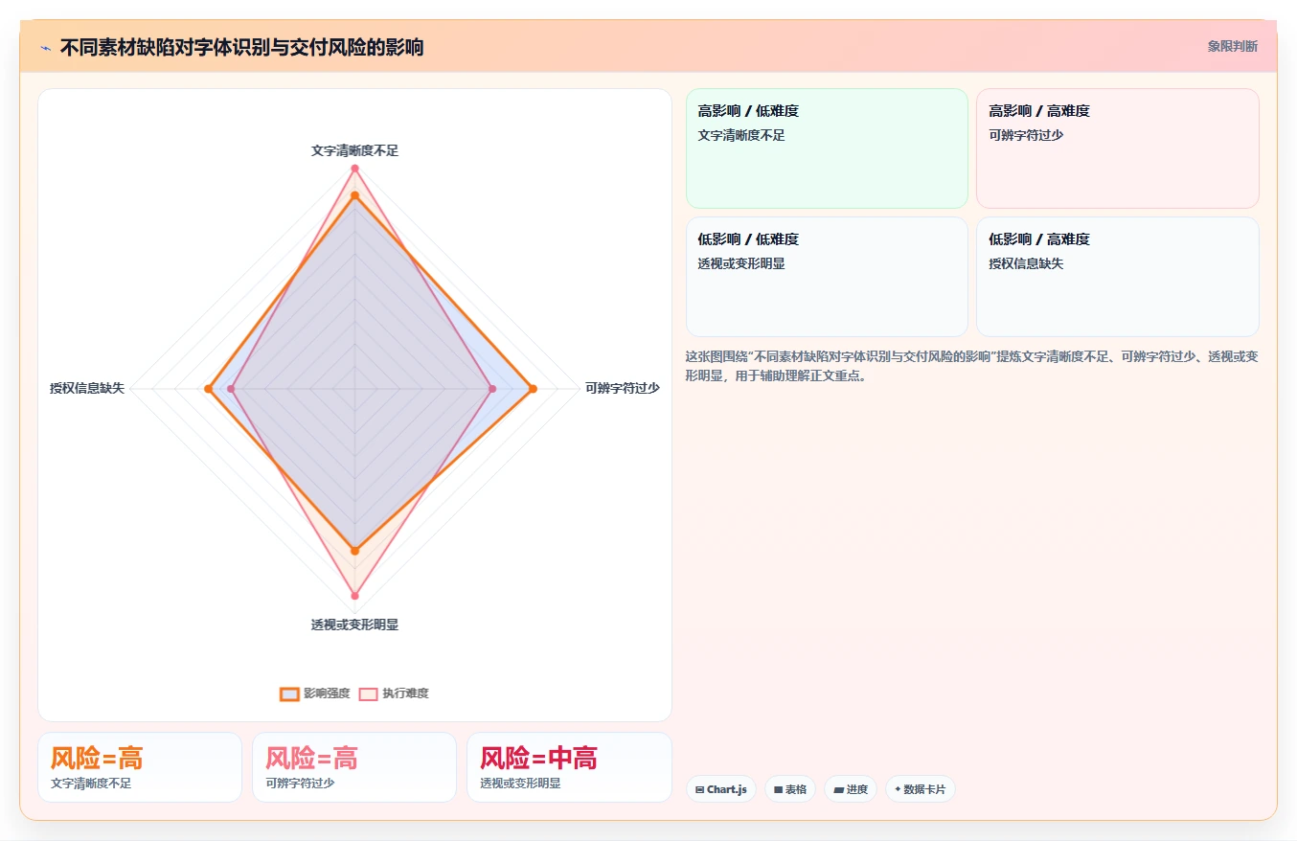Viewport: 1297px width, 841px height.
Task: Click the orange top data point on radar
Action: click(354, 195)
